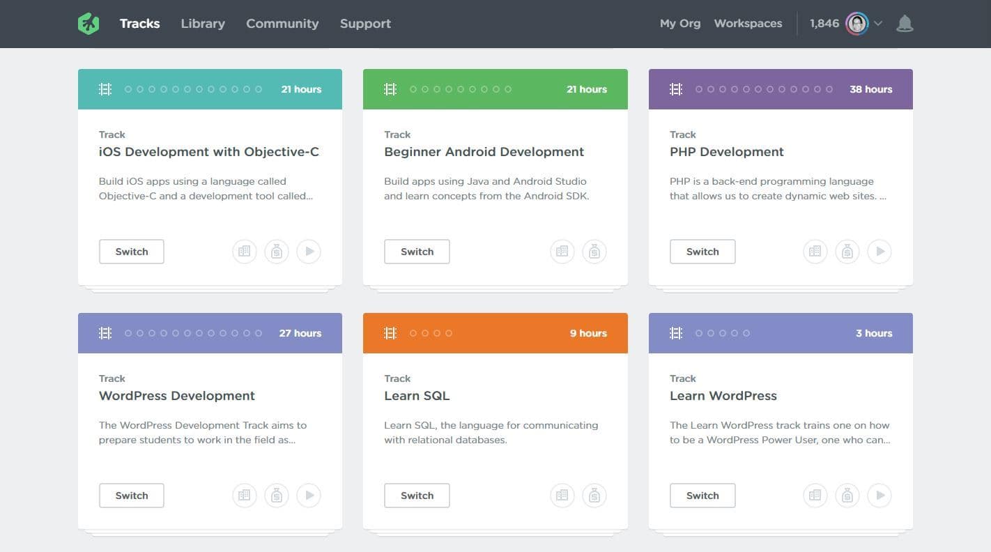The width and height of the screenshot is (991, 552).
Task: Click description 'The WordPress Development Track aims'
Action: (203, 433)
